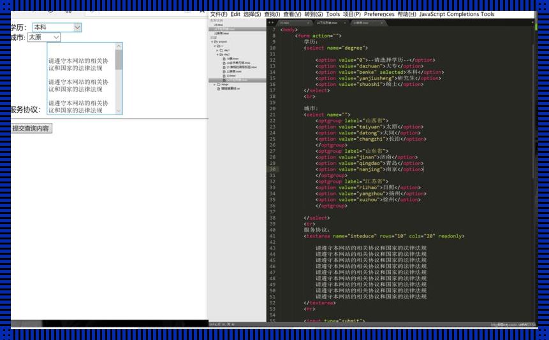Close the 下拉列表.html editor tab
The width and height of the screenshot is (549, 340).
(x=345, y=23)
